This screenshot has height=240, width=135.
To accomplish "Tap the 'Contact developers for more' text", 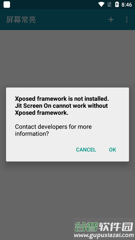I will pyautogui.click(x=53, y=127).
